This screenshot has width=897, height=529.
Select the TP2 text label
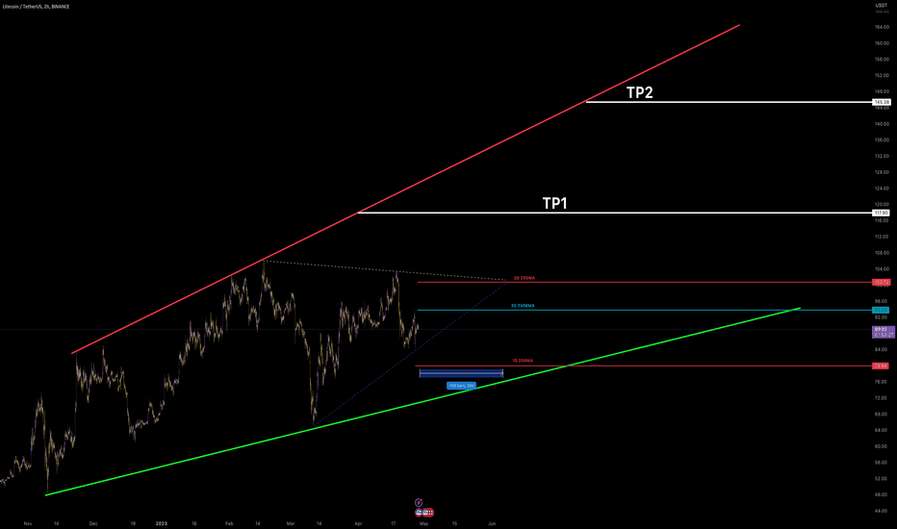[x=640, y=92]
